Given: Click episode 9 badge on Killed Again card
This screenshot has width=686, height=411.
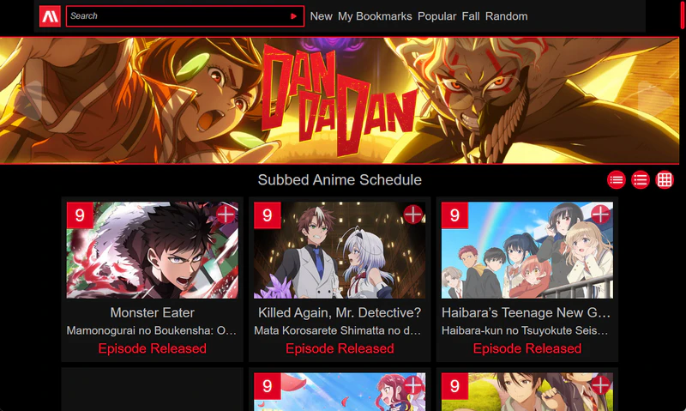Looking at the screenshot, I should click(x=268, y=215).
